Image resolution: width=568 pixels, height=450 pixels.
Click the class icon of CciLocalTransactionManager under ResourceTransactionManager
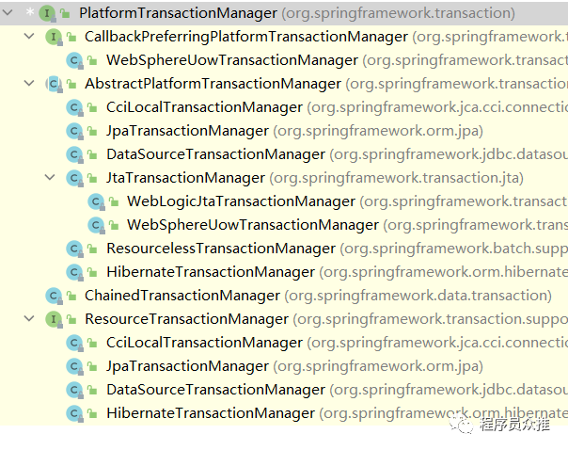coord(75,344)
